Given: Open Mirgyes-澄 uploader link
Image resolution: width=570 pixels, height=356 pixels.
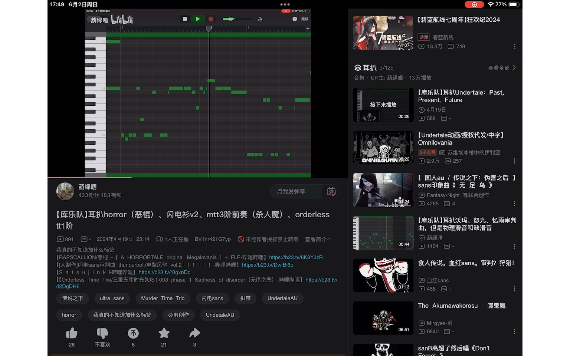Looking at the screenshot, I should 439,323.
